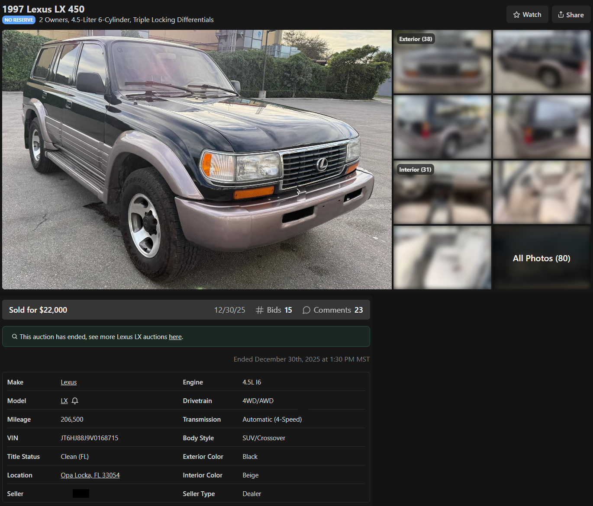Click the Automatic (4-Speed) transmission value
The image size is (593, 506).
272,420
